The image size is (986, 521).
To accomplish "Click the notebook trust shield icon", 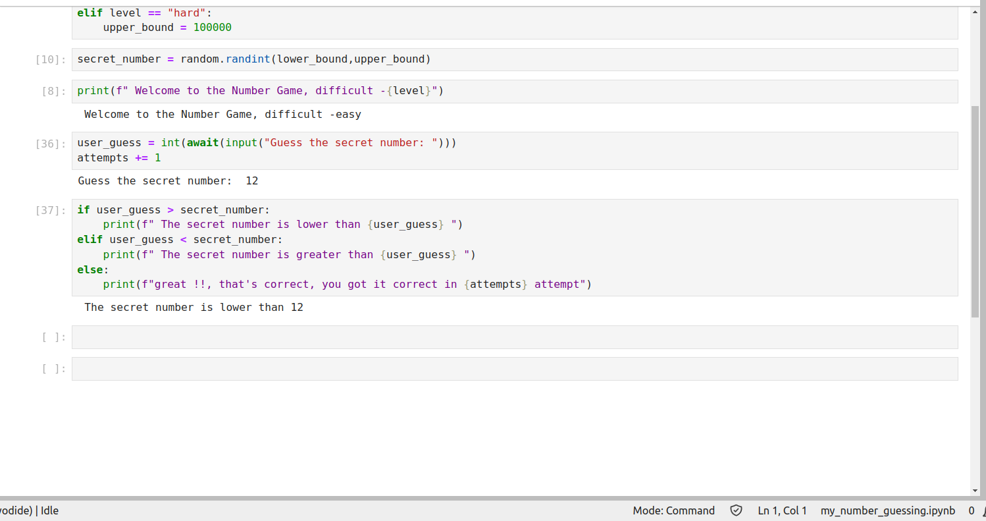I will [736, 510].
